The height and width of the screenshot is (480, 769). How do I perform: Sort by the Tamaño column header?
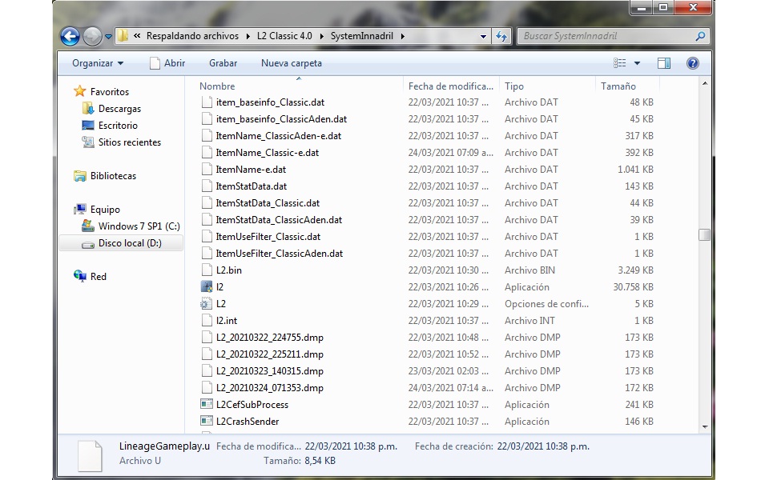click(618, 86)
